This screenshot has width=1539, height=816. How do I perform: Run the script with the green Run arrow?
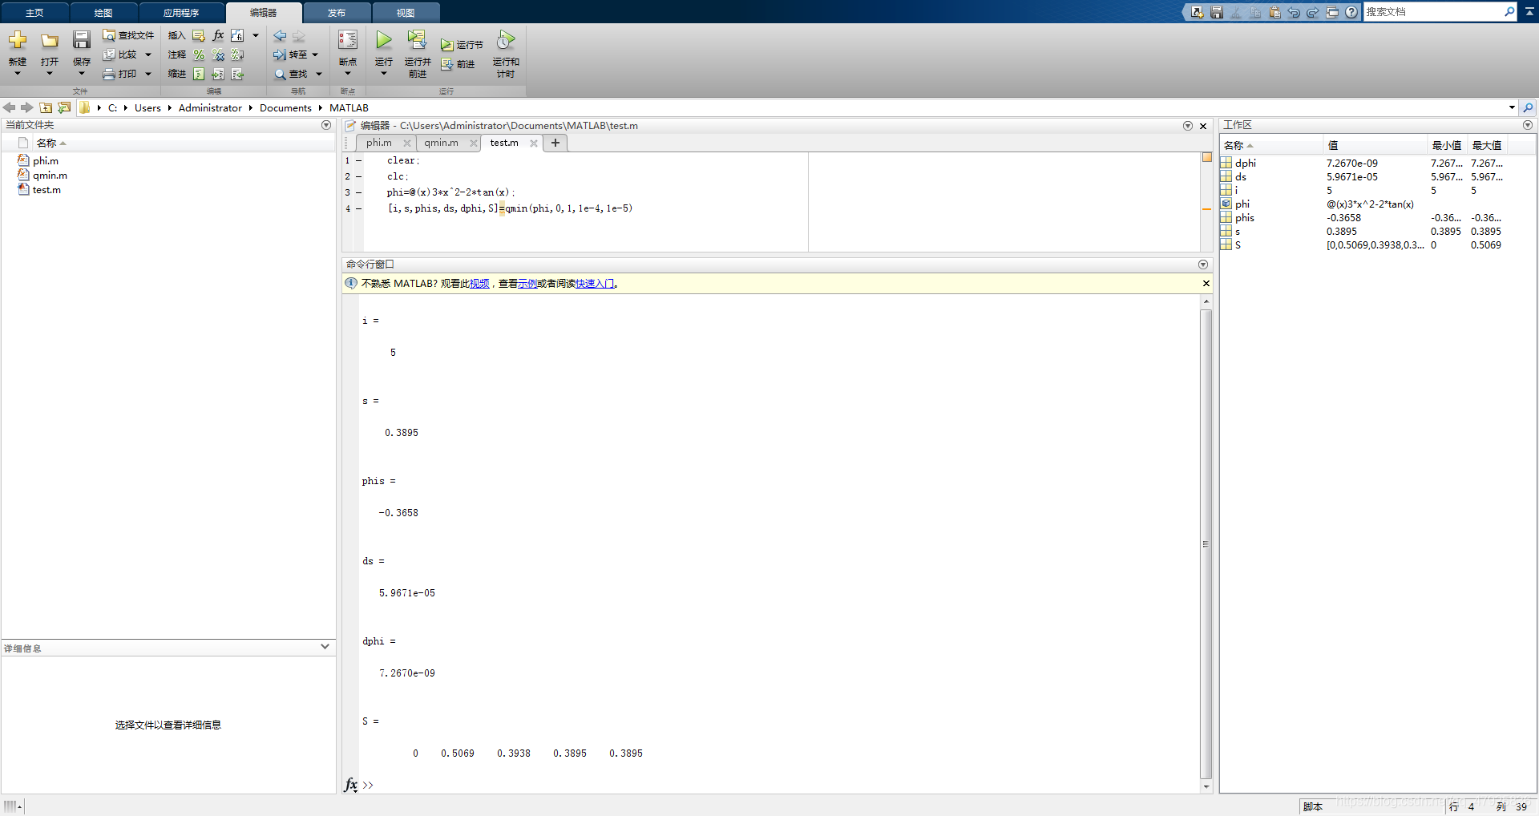pyautogui.click(x=384, y=40)
